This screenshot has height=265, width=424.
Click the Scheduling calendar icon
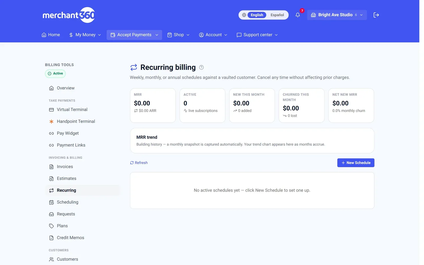pyautogui.click(x=51, y=202)
